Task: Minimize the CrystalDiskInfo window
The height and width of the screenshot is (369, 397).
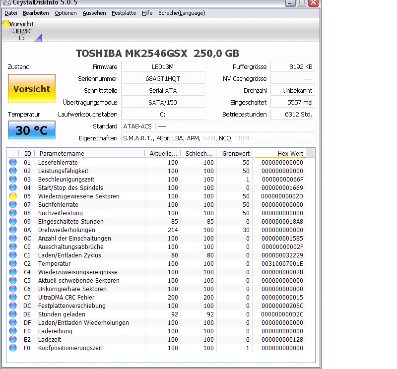Action: pyautogui.click(x=290, y=3)
